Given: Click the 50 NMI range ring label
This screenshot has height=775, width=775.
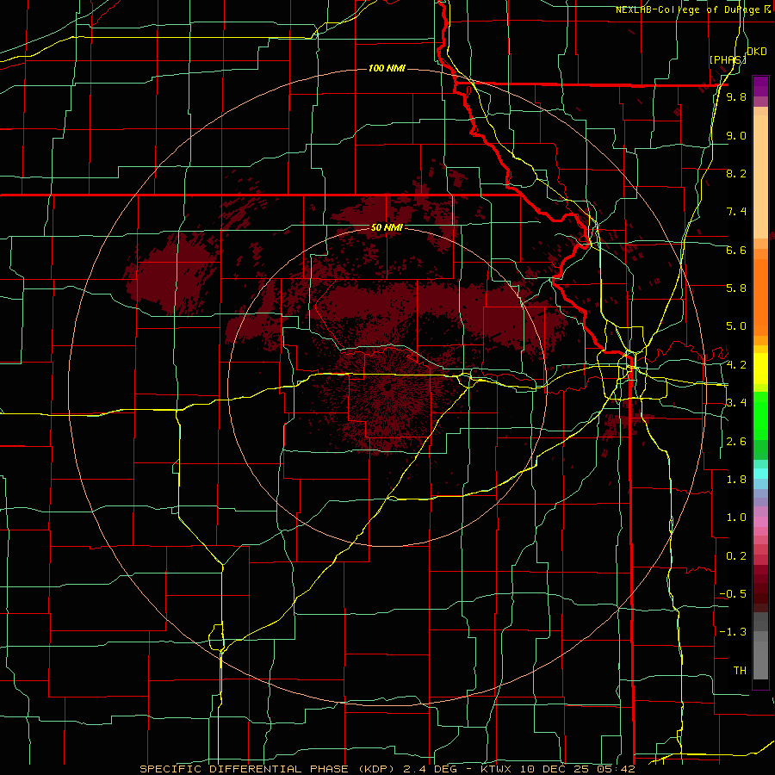Looking at the screenshot, I should coord(387,227).
